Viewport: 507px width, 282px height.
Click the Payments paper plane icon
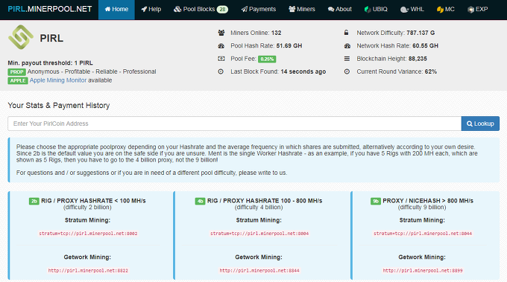pyautogui.click(x=245, y=10)
